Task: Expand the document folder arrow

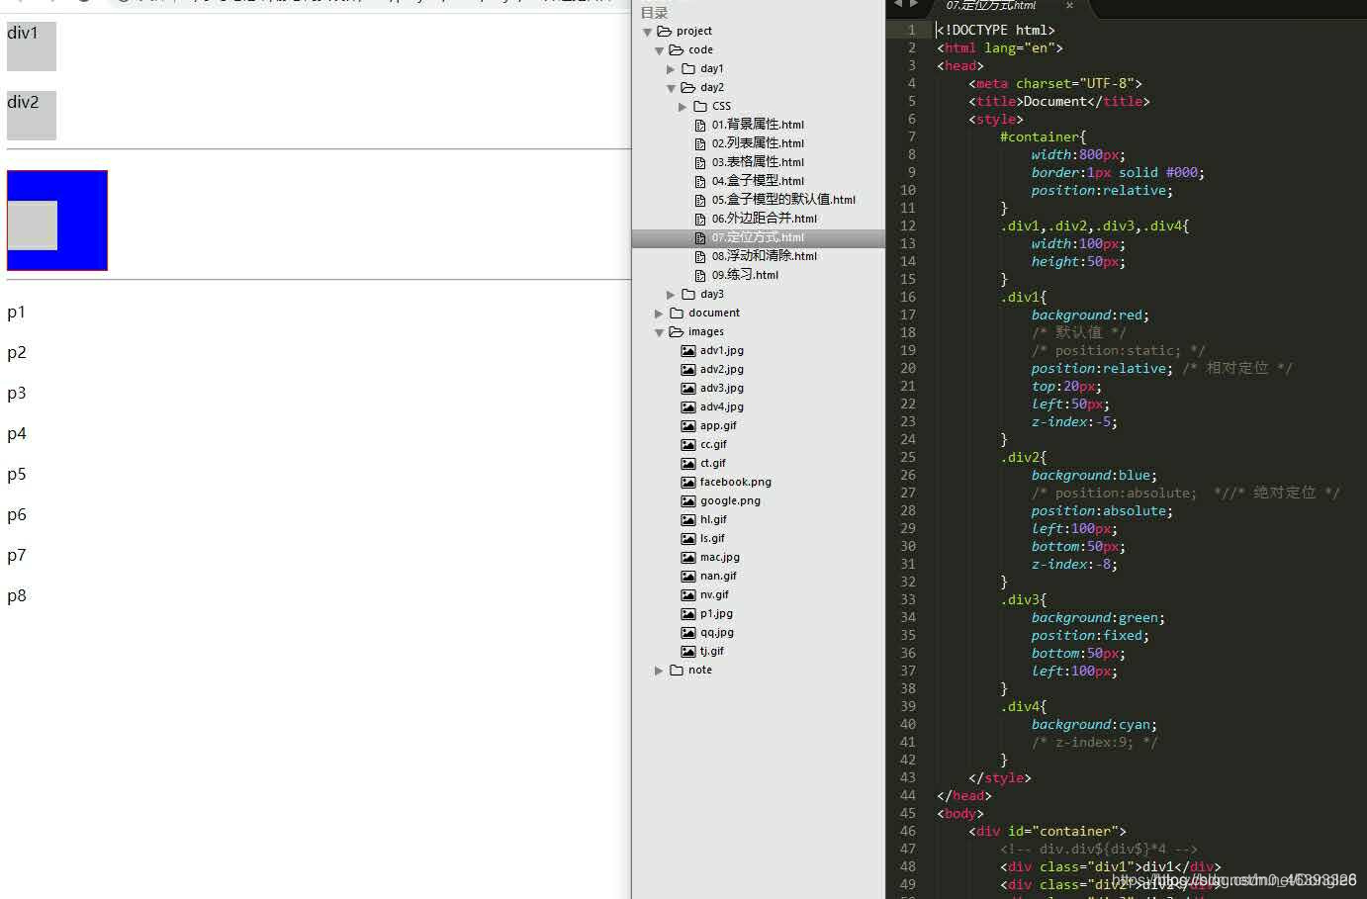Action: tap(659, 314)
